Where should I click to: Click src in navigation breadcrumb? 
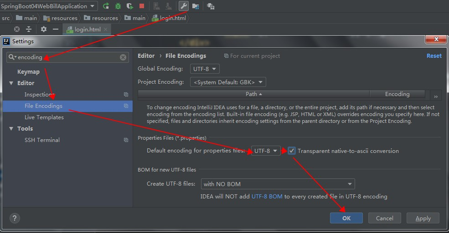click(x=6, y=18)
